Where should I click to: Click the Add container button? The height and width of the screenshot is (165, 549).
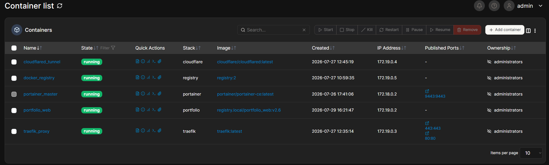505,30
